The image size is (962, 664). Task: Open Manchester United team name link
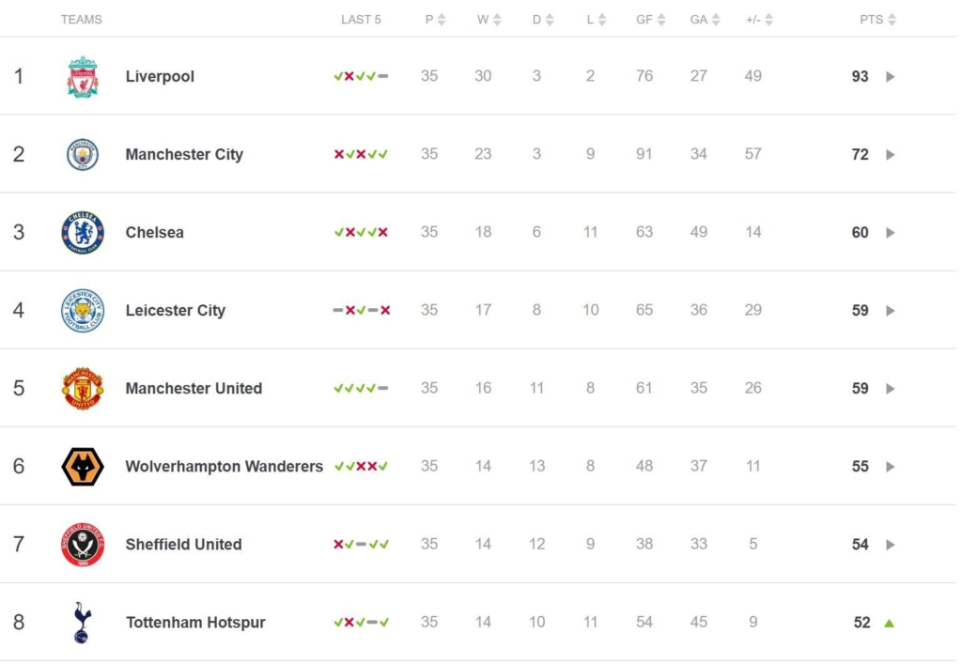click(194, 388)
